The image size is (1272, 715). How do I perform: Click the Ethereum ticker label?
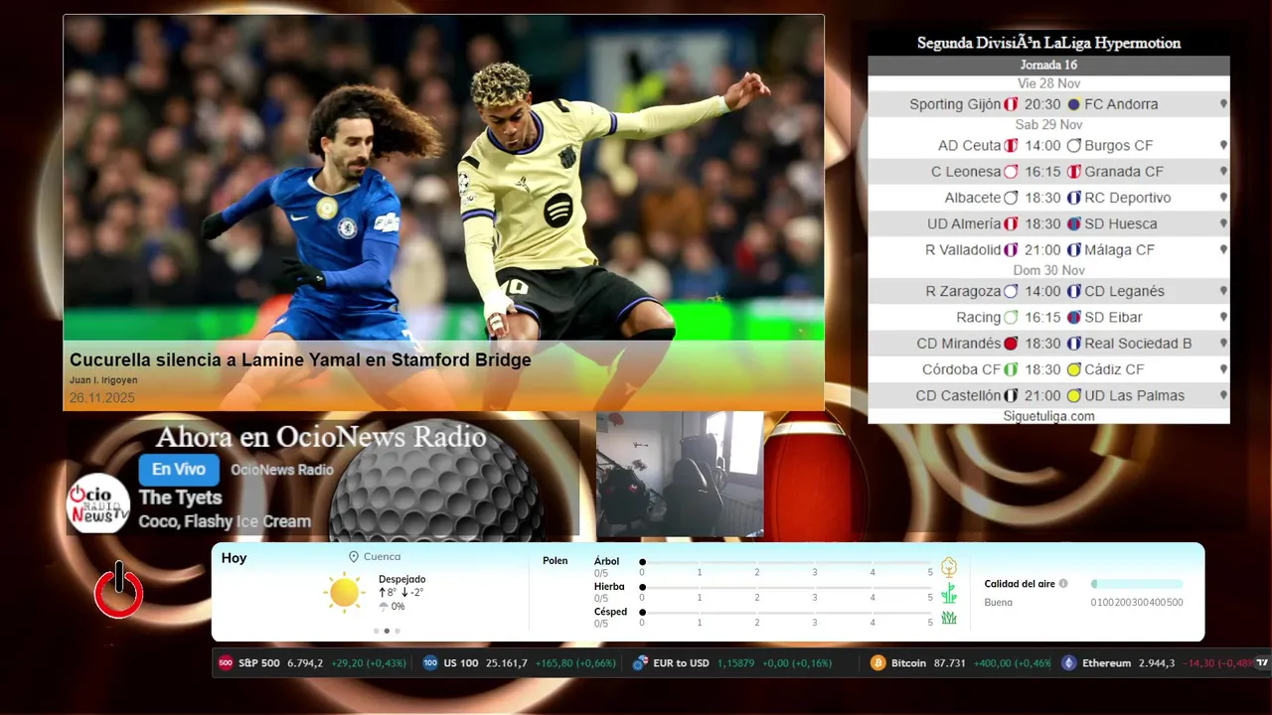pyautogui.click(x=1106, y=662)
